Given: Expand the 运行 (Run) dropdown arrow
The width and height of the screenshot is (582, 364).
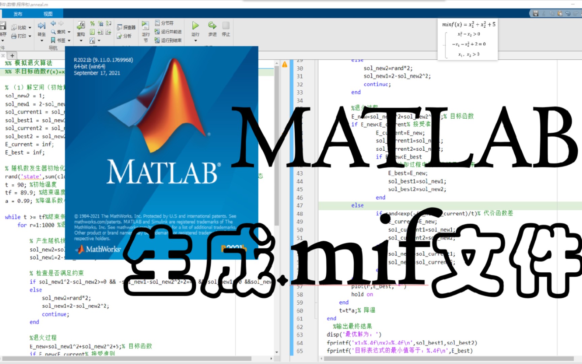Looking at the screenshot, I should 196,41.
